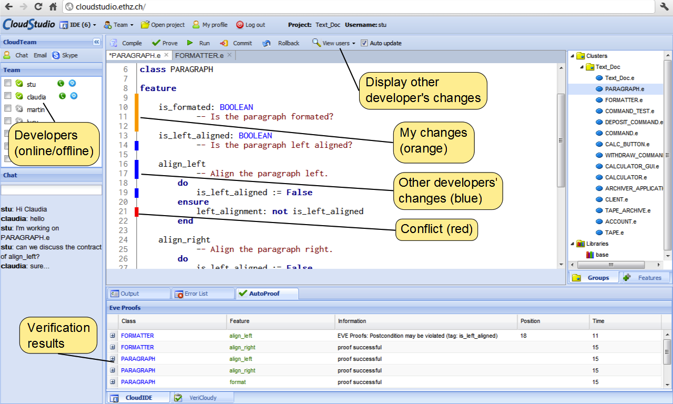673x404 pixels.
Task: Tick the checkbox next to claudia
Action: 8,96
